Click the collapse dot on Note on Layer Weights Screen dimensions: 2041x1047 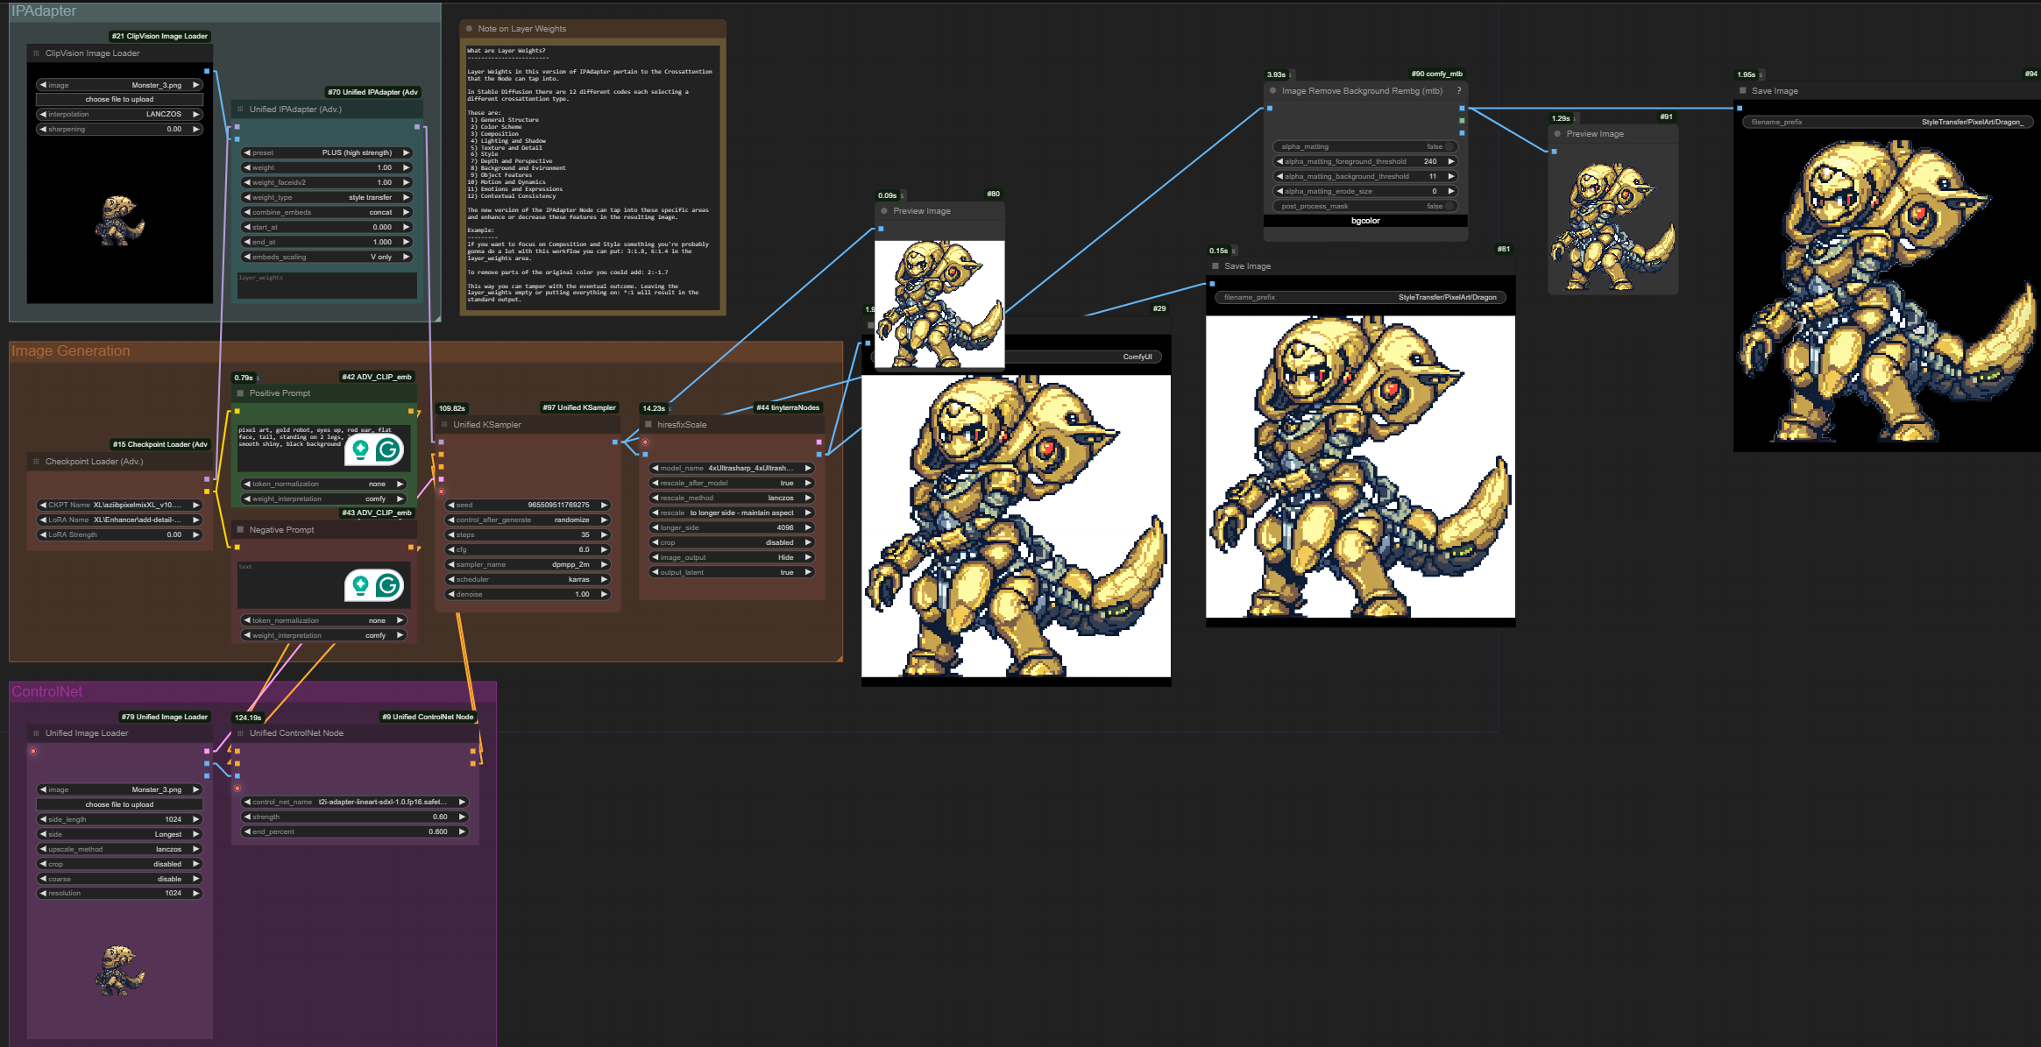pos(469,29)
